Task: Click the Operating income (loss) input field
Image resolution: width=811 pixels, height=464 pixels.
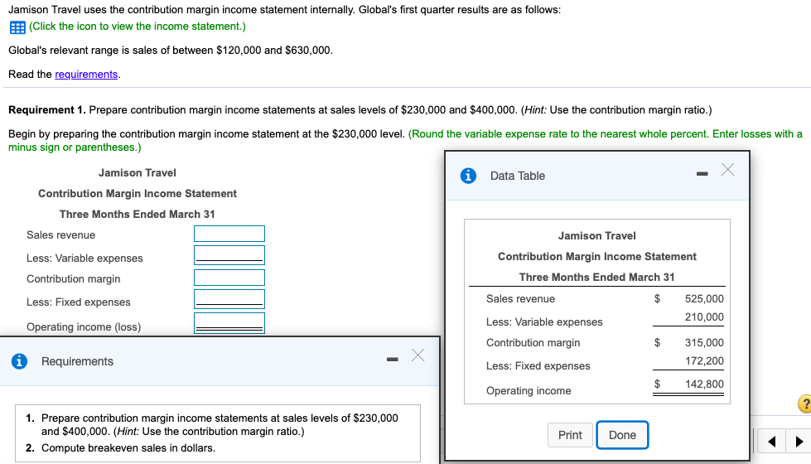Action: click(x=229, y=323)
